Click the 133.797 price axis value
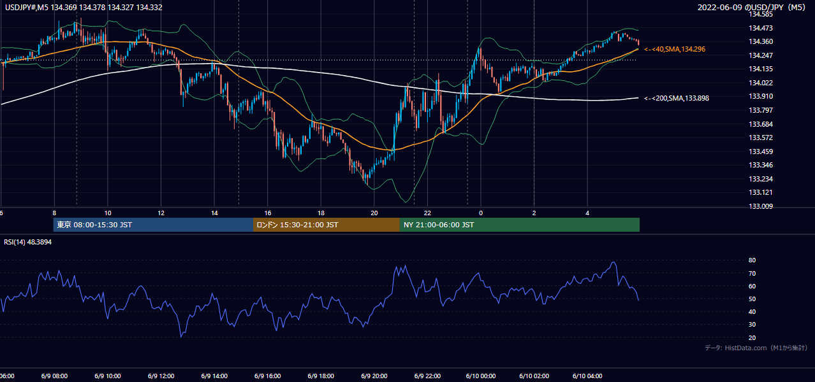The height and width of the screenshot is (382, 815). tap(760, 110)
